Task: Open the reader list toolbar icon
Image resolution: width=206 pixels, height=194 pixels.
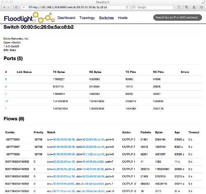Action: point(179,7)
